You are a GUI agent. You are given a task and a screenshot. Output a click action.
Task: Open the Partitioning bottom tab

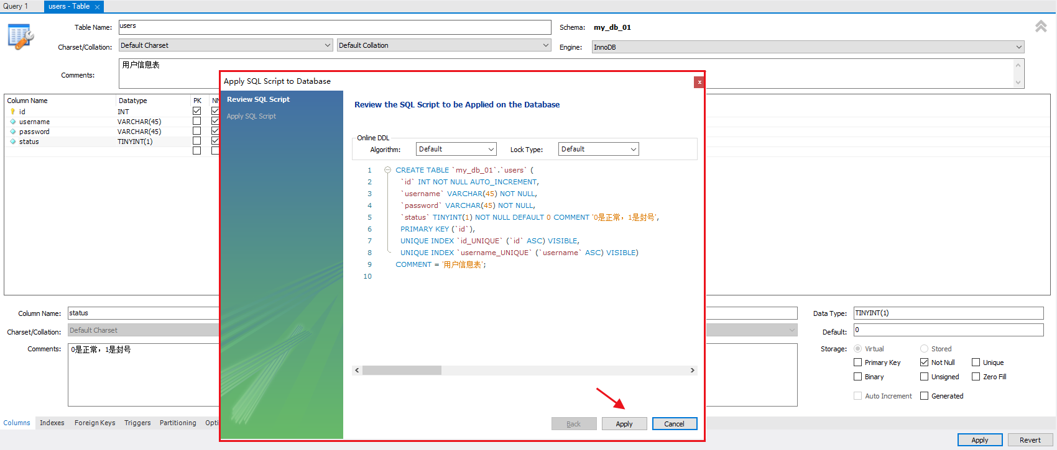(178, 423)
